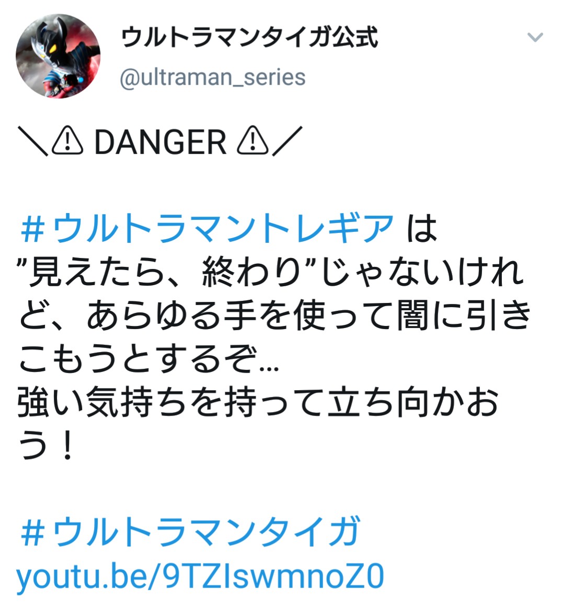
Task: Visit the @ultraman_series handle
Action: pyautogui.click(x=213, y=77)
